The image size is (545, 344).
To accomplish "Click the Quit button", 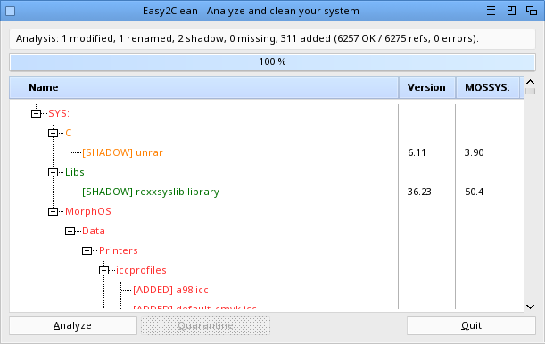I will [x=471, y=325].
